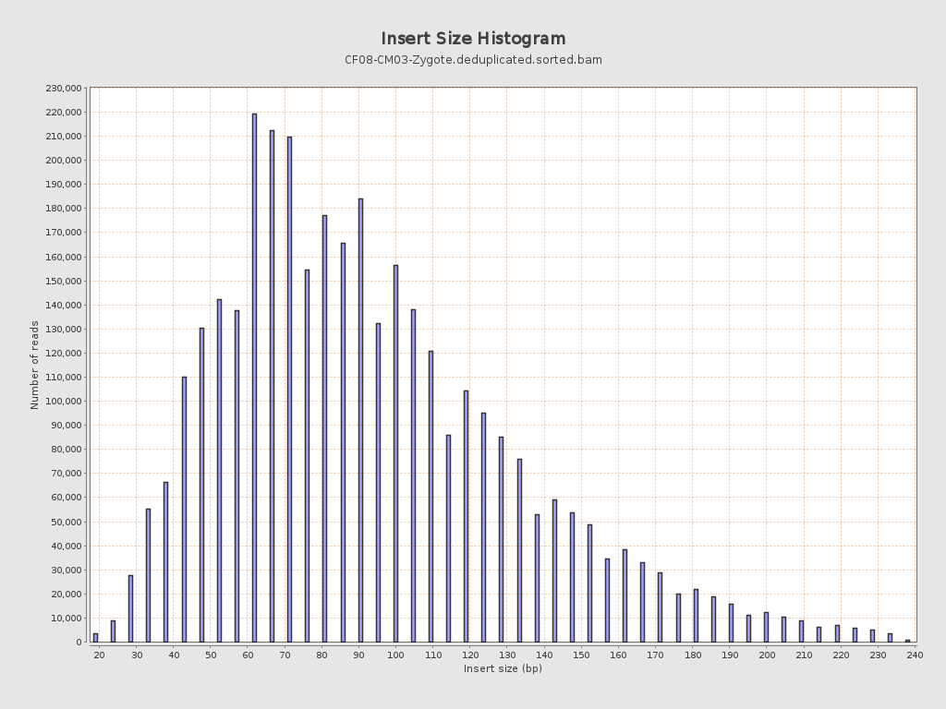The height and width of the screenshot is (709, 946).
Task: Click the 50,000 y-axis tick label
Action: (x=66, y=522)
